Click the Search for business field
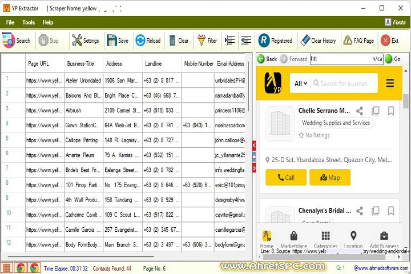 point(344,83)
